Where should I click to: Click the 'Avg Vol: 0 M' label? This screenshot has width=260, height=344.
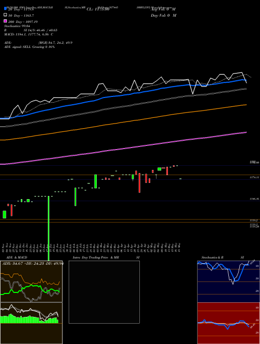[x=163, y=9]
